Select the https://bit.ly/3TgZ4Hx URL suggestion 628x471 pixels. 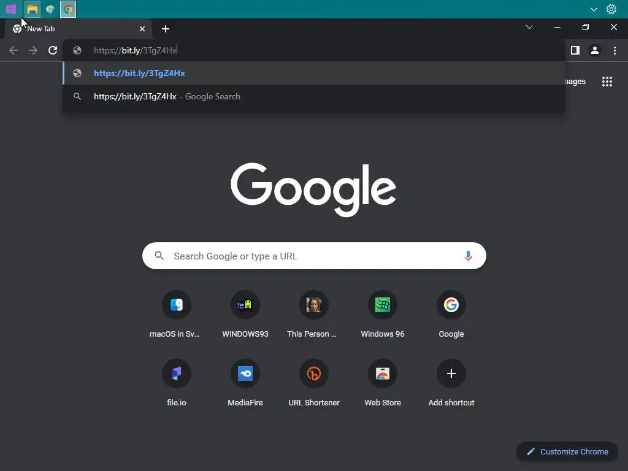point(314,74)
